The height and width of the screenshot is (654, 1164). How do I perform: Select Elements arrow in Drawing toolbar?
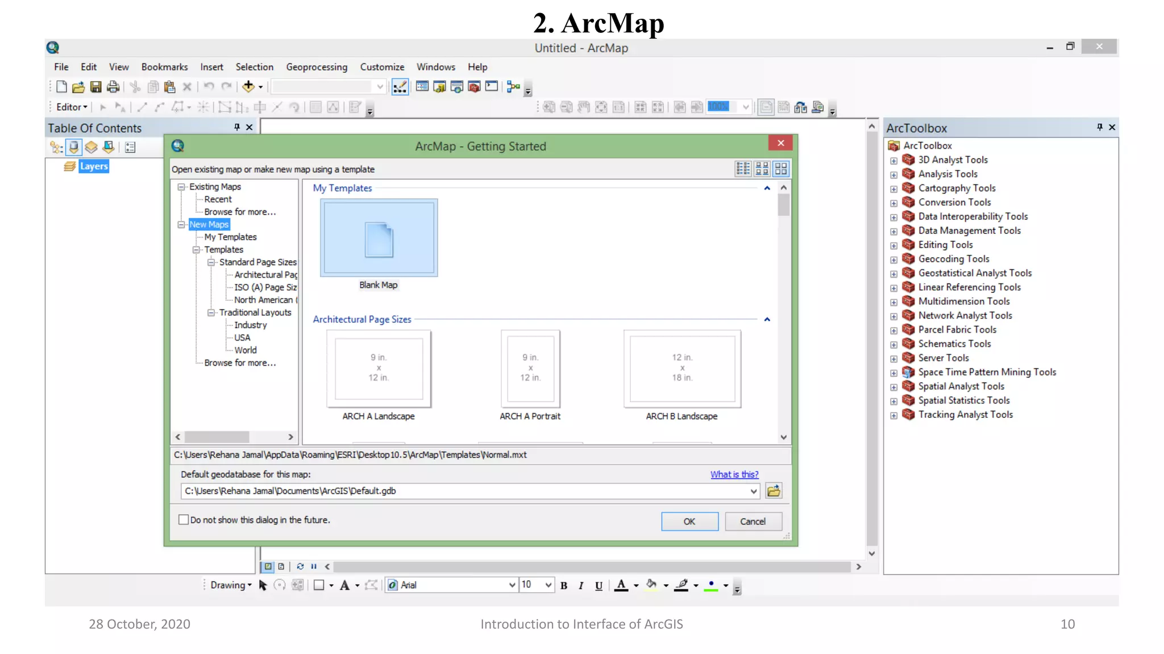tap(263, 585)
